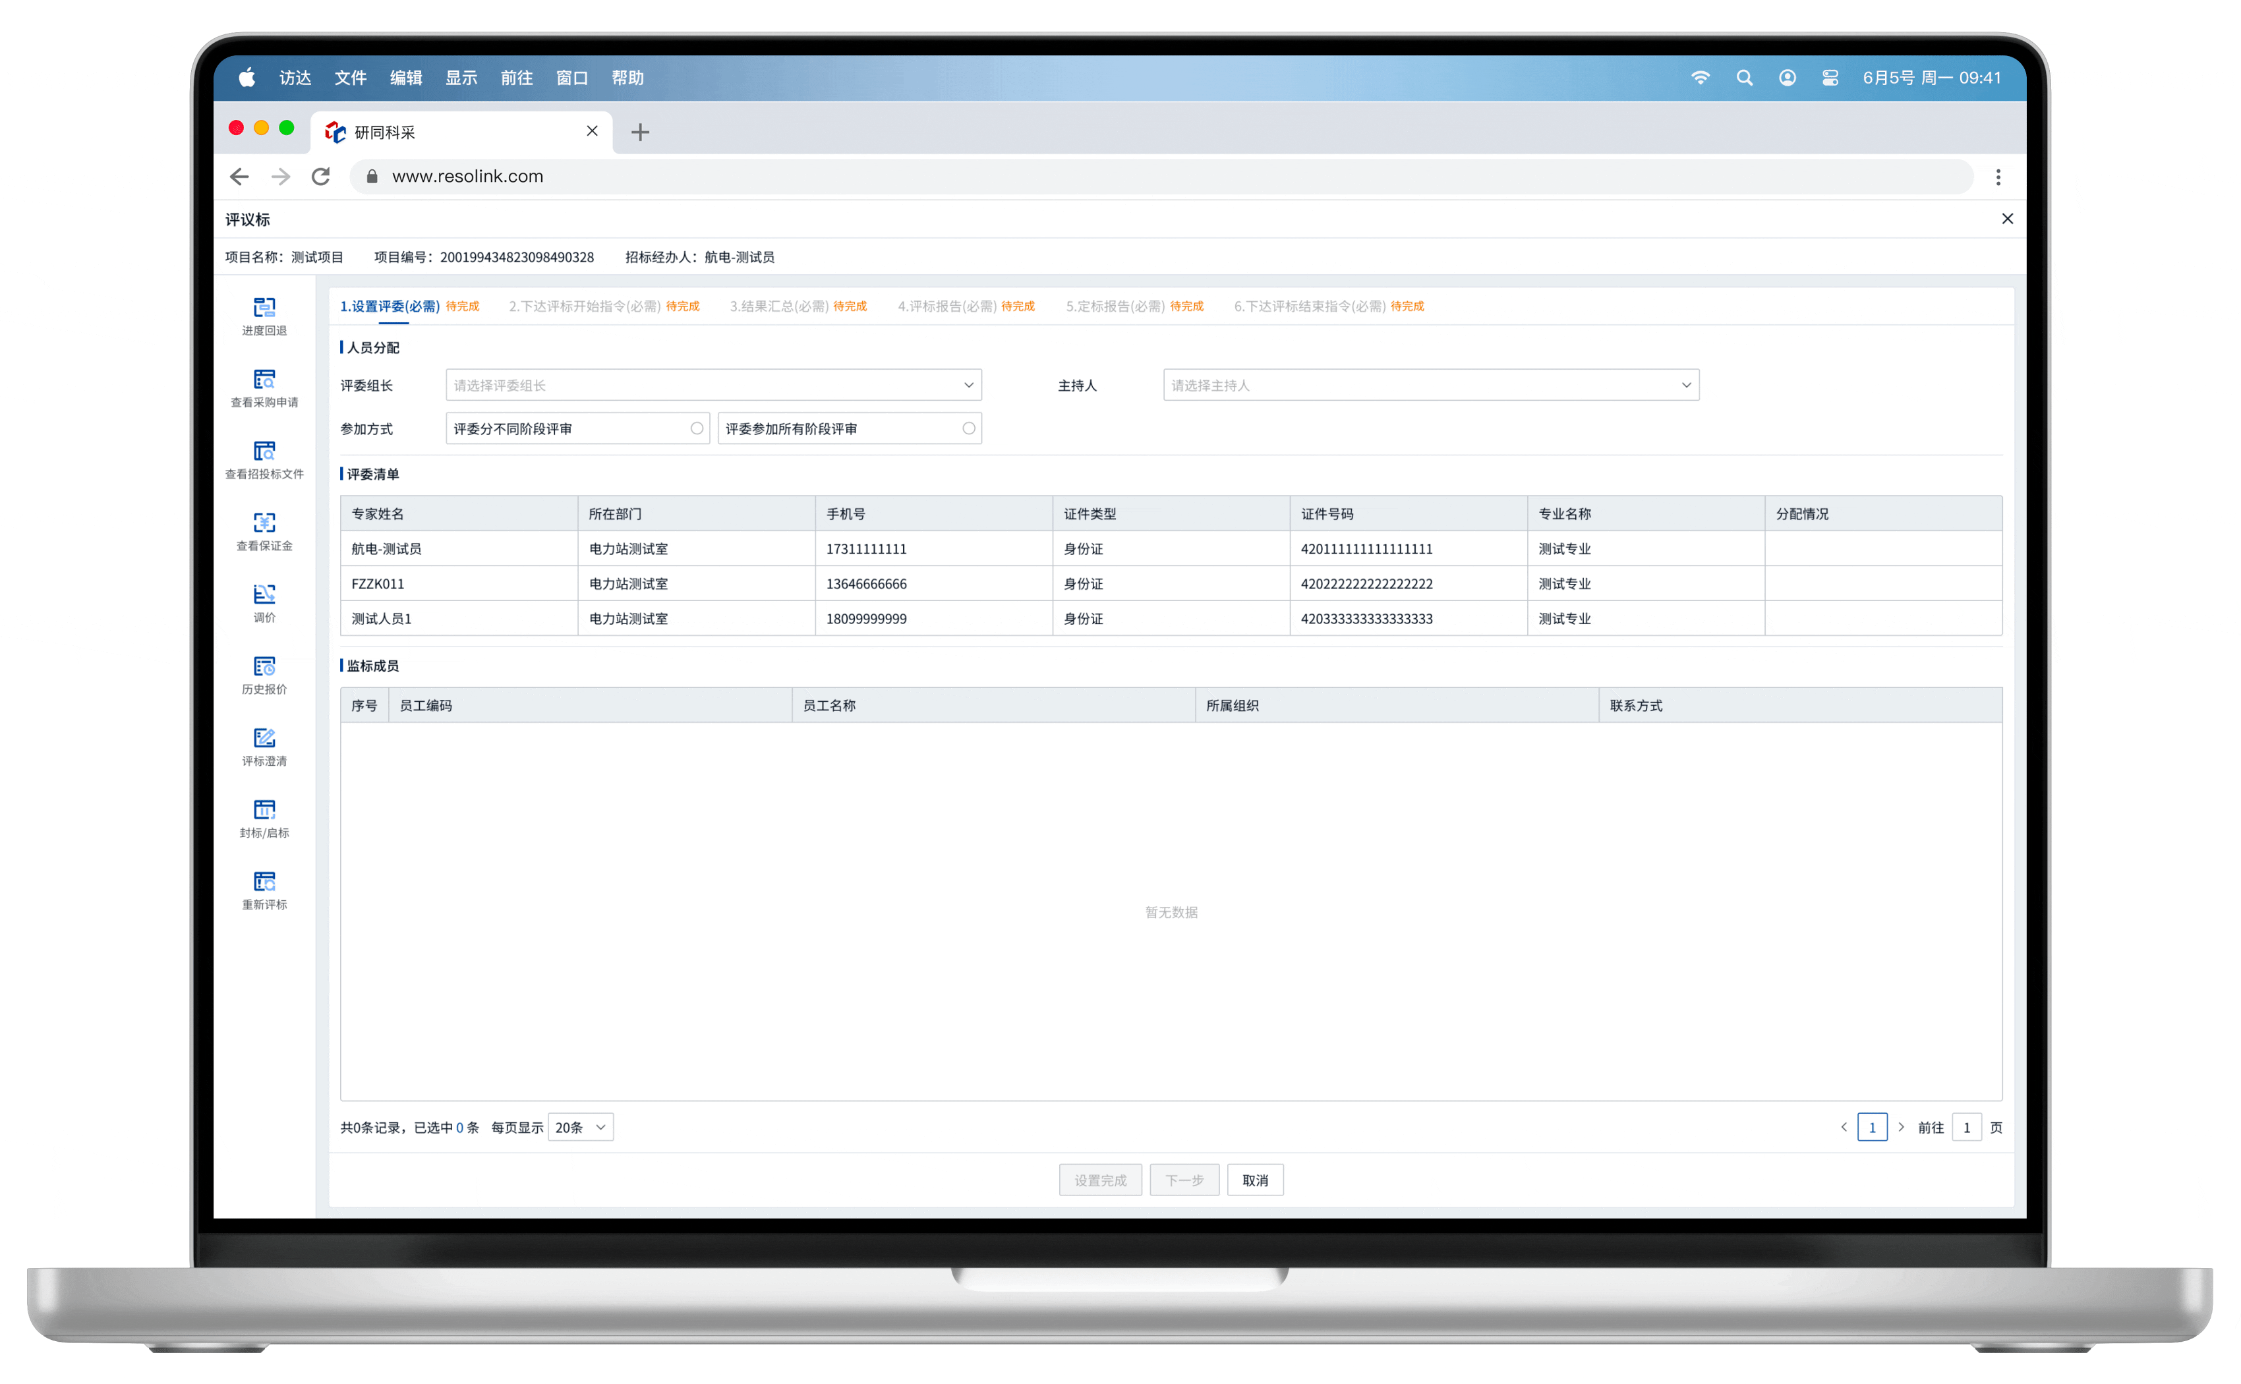
Task: Open the Wi-Fi status icon
Action: [x=1700, y=78]
